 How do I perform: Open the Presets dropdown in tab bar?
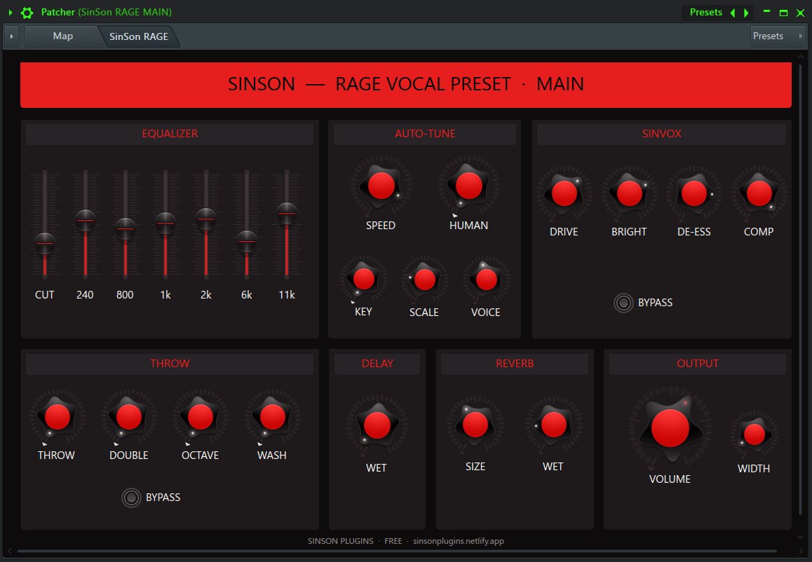pyautogui.click(x=778, y=36)
